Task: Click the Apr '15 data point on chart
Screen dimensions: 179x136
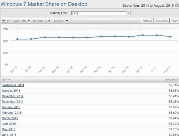Action: pos(115,37)
